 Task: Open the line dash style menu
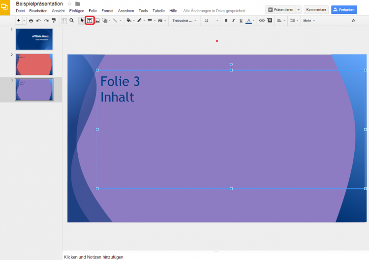tap(162, 21)
